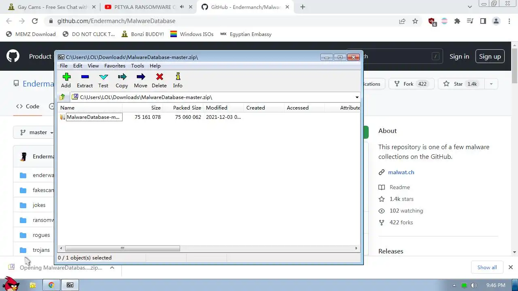Viewport: 518px width, 291px height.
Task: Reload the page in Chrome
Action: coord(35,21)
